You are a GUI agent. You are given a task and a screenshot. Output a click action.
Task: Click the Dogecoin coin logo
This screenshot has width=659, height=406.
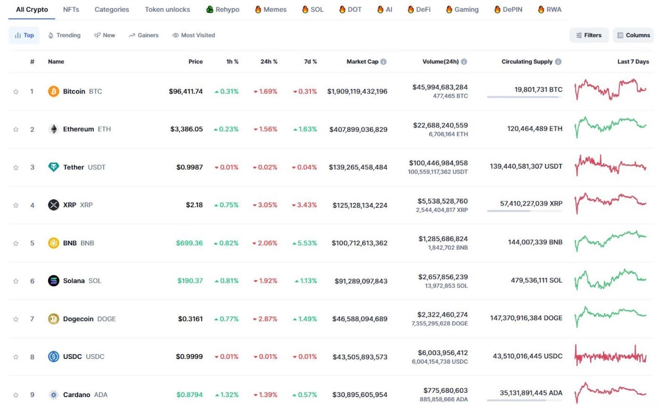coord(54,319)
